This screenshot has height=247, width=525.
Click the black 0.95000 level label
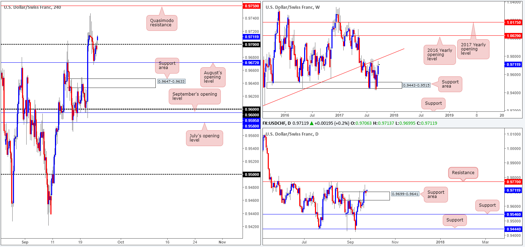[x=252, y=174]
